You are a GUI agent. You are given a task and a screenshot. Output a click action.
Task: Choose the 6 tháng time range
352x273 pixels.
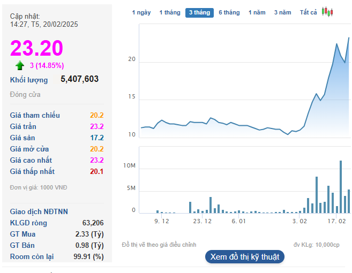point(229,13)
